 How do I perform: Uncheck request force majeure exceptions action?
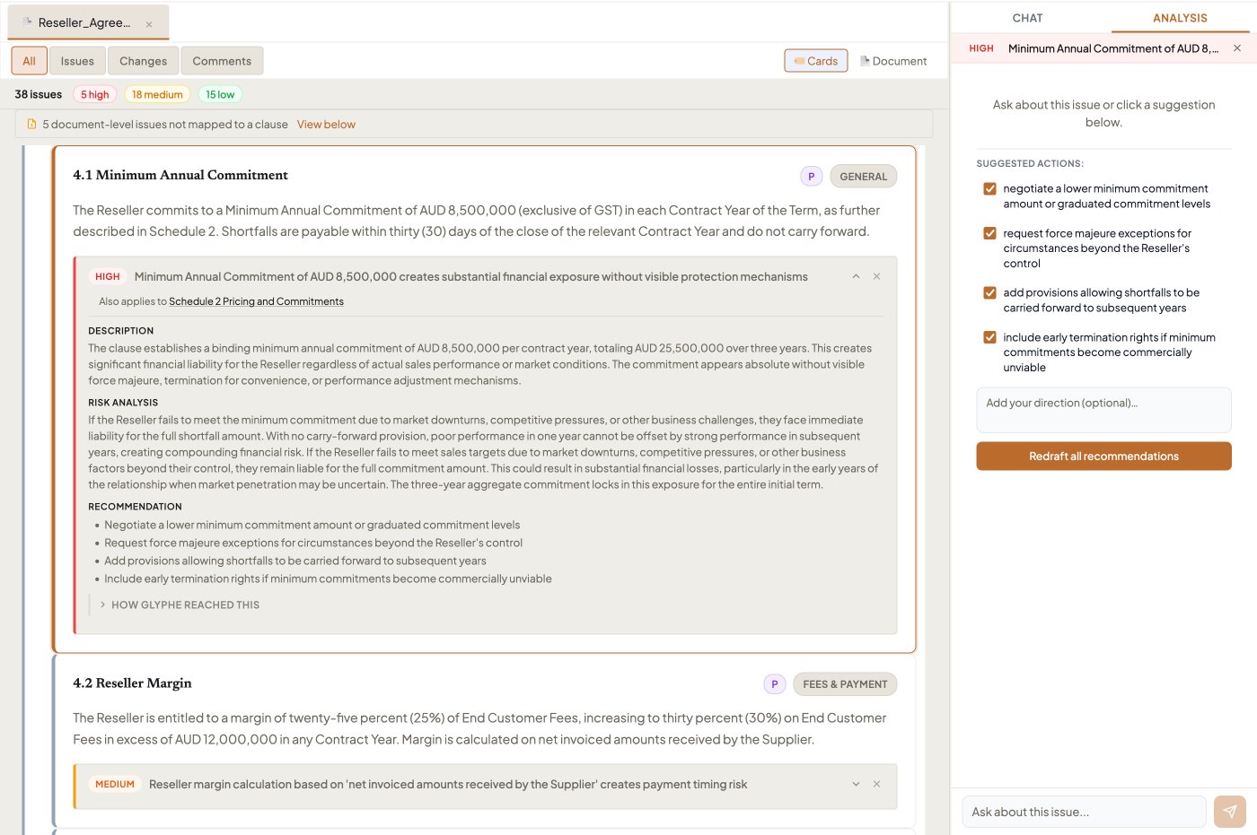coord(989,233)
